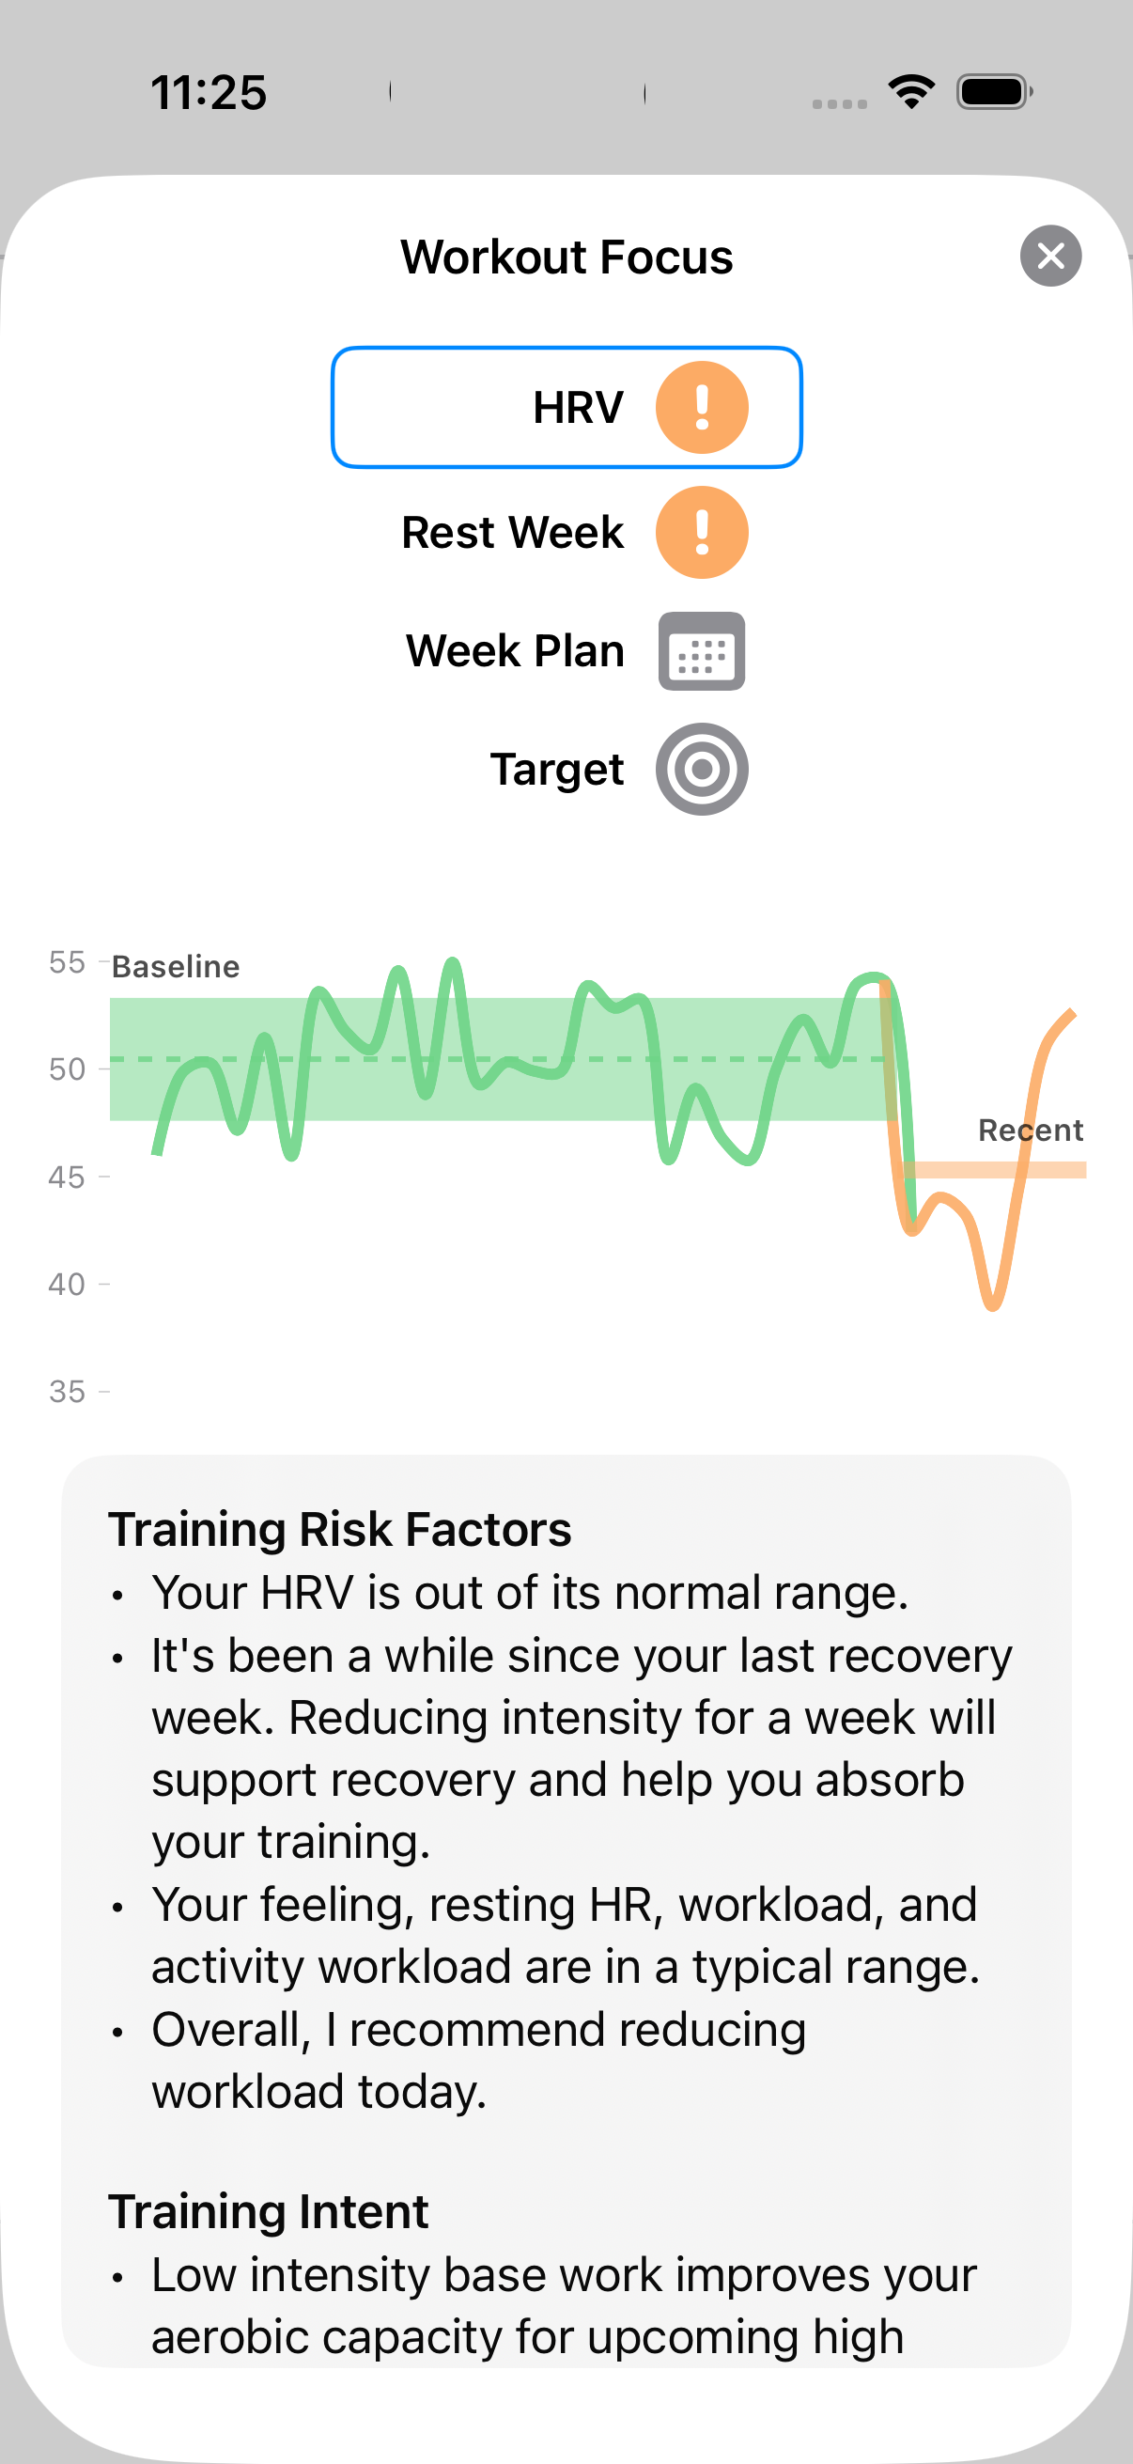The image size is (1133, 2464).
Task: Tap the Training Risk Factors heading
Action: [x=339, y=1529]
